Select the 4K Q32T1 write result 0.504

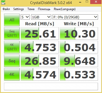point(79,47)
